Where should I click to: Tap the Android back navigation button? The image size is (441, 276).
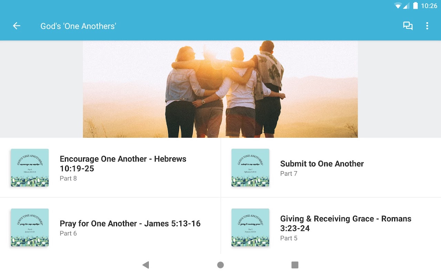(x=146, y=265)
